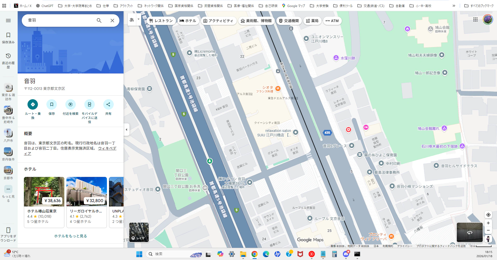
Task: Open the 仕事 bookmark folder
Action: tap(103, 6)
